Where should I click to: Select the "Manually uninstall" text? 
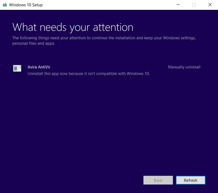pos(184,67)
